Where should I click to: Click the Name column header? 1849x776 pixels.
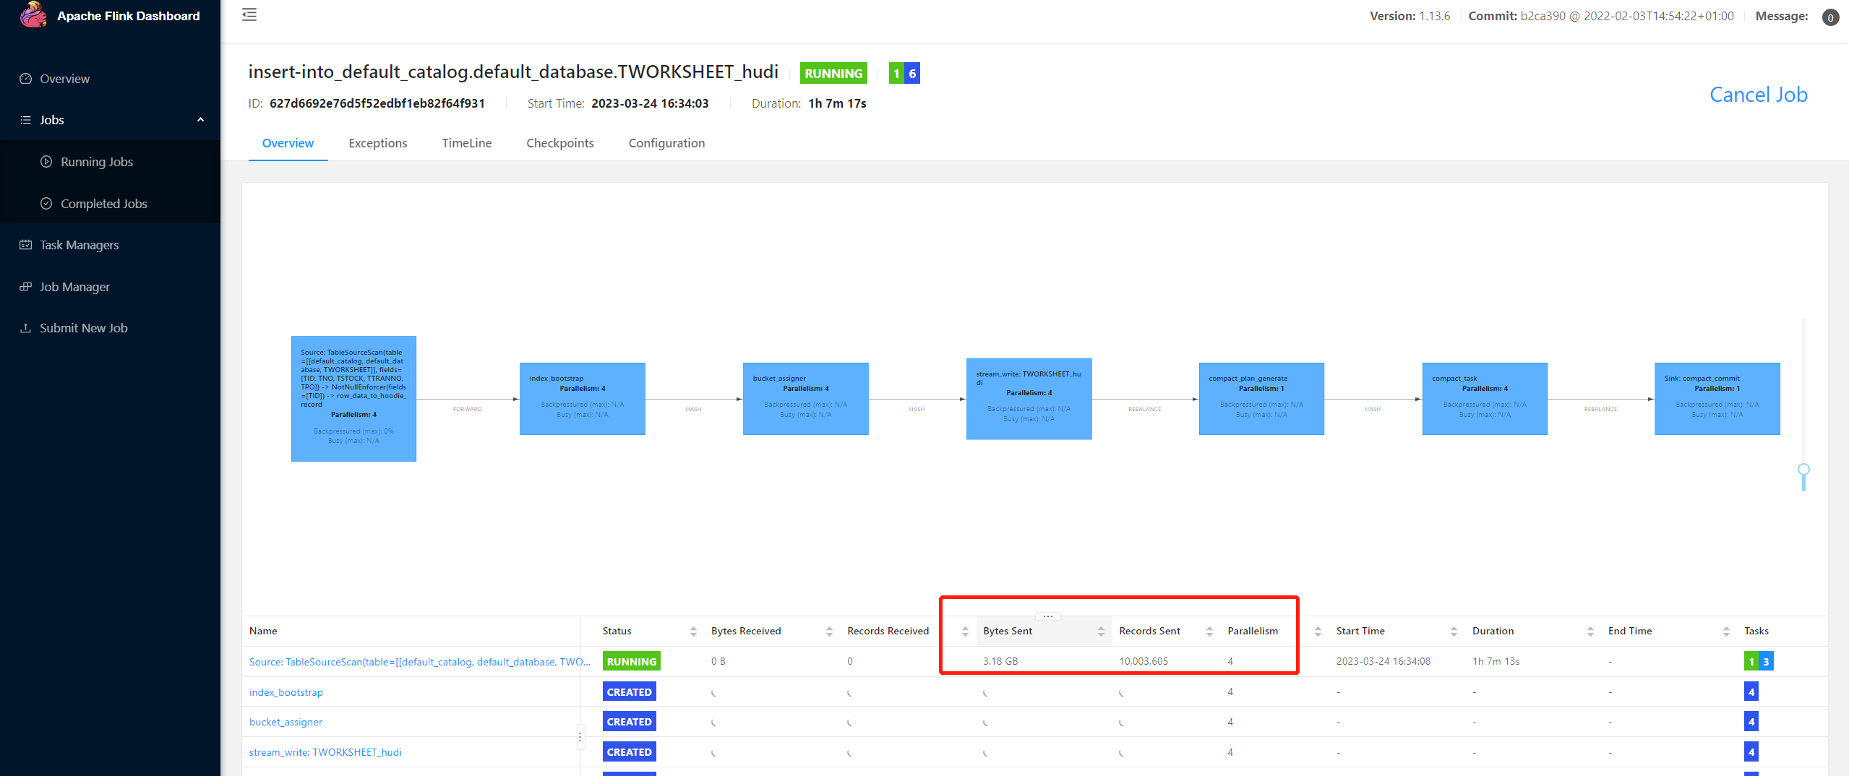coord(263,631)
